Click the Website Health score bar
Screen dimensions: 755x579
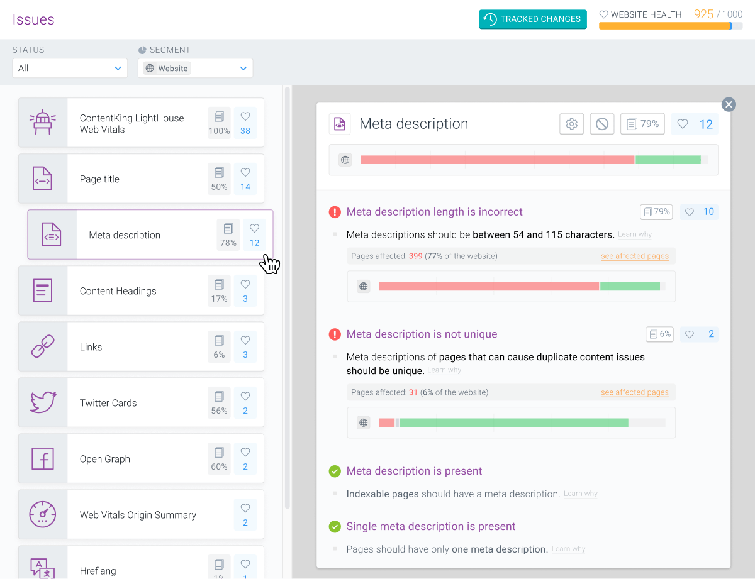(671, 26)
